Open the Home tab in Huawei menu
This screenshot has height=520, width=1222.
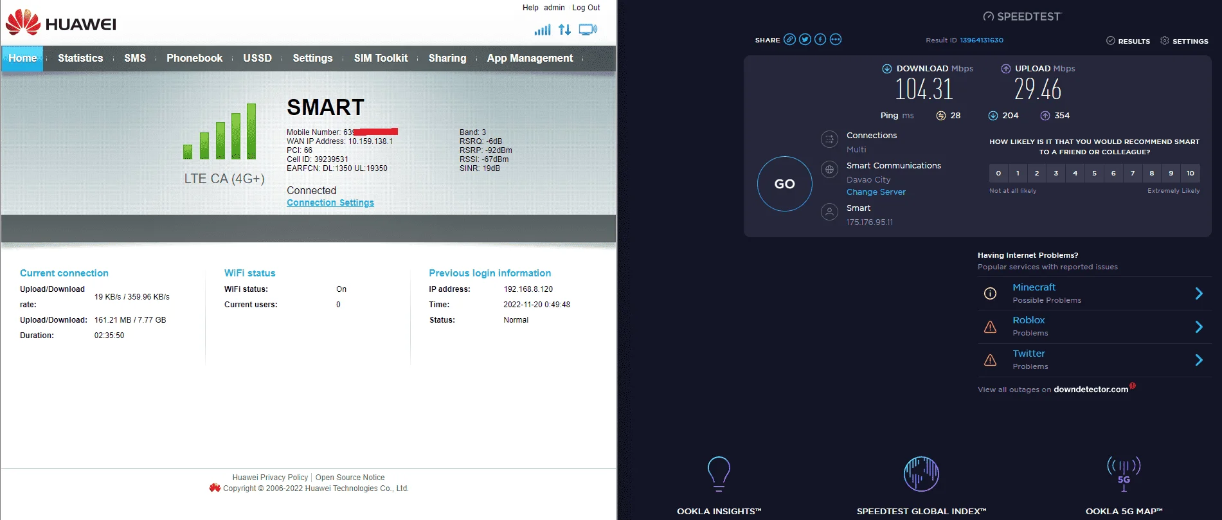pos(22,58)
